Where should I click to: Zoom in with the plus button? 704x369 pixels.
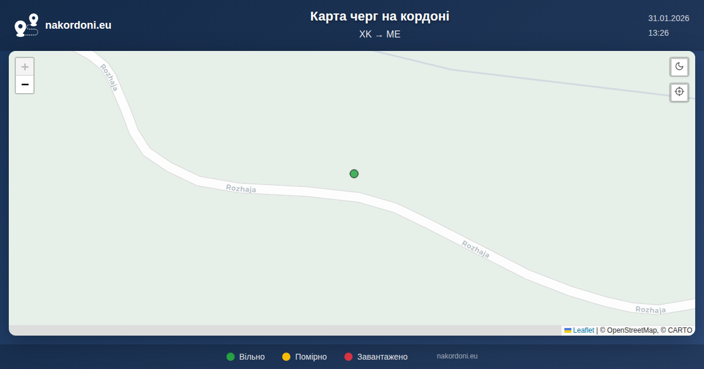[x=25, y=67]
